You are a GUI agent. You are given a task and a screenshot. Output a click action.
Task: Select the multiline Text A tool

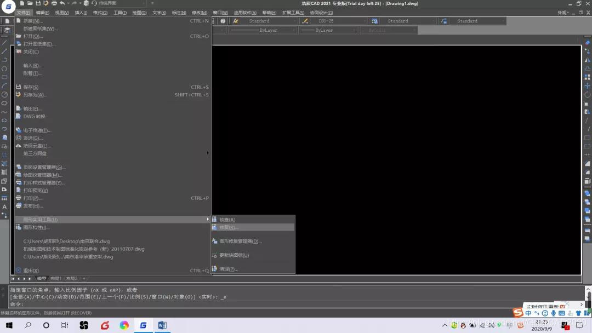4,206
